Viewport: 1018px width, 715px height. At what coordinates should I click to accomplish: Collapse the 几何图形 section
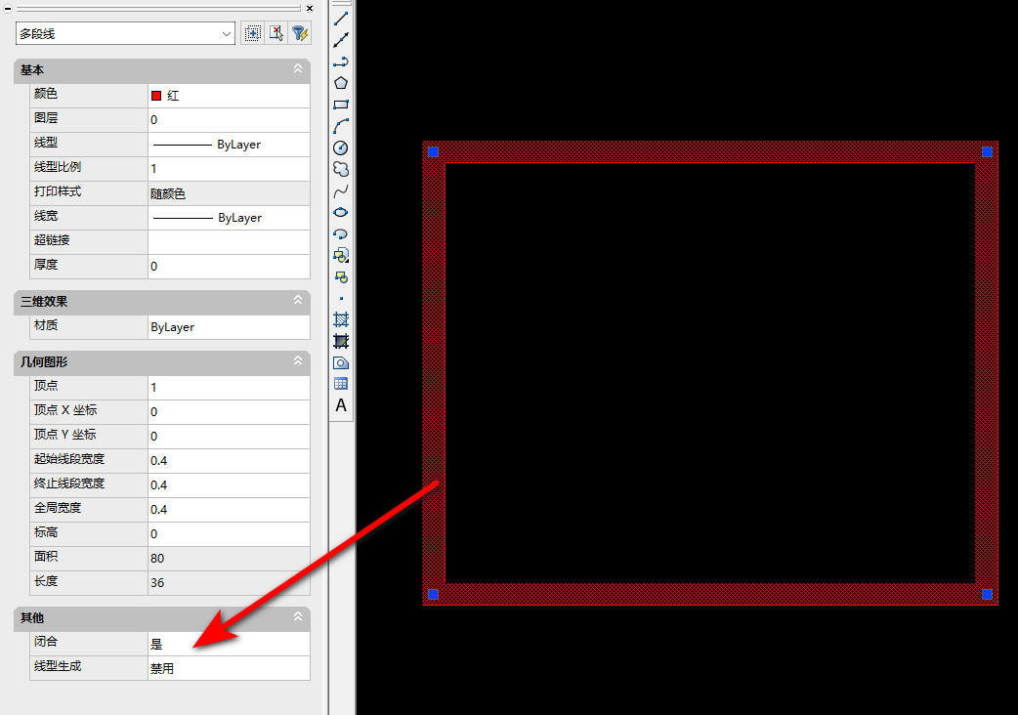298,361
